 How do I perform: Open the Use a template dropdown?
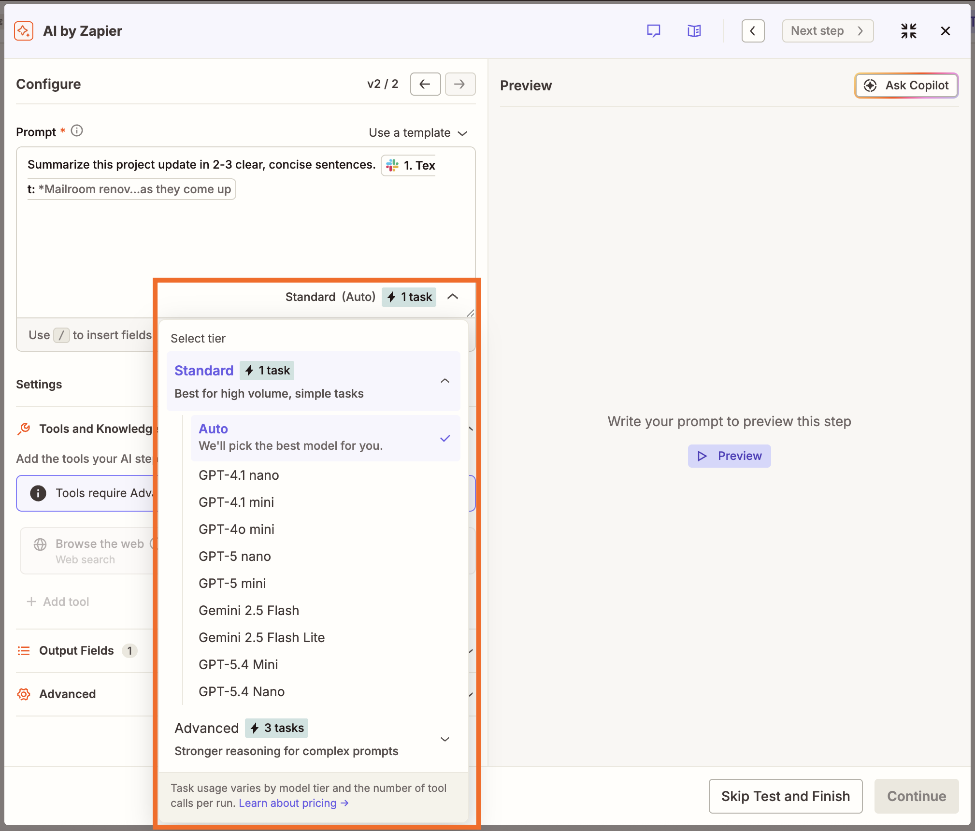click(x=418, y=133)
